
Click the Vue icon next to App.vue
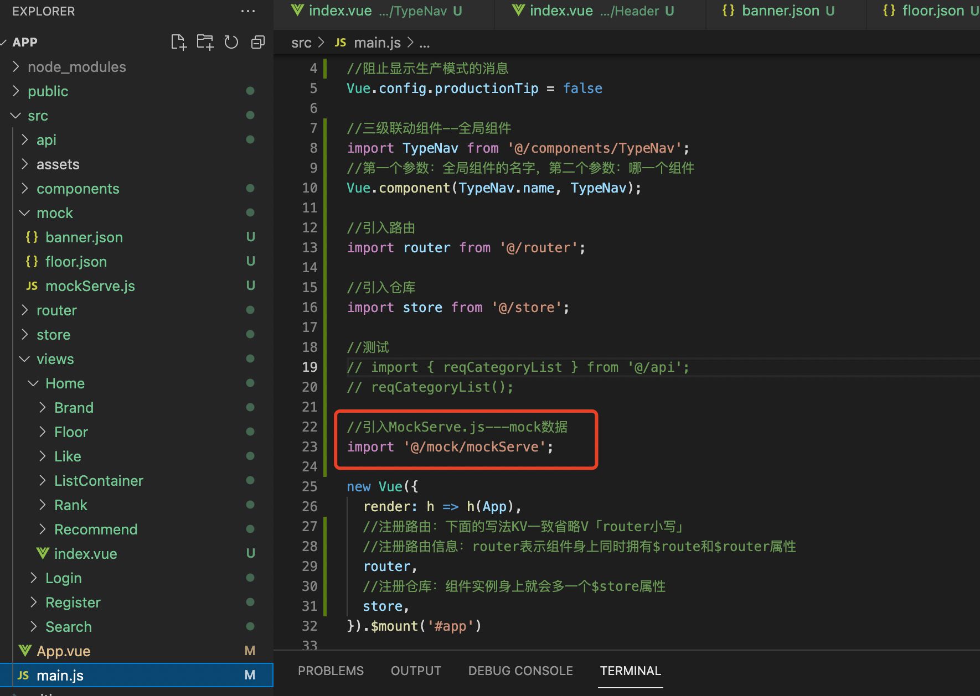click(25, 651)
